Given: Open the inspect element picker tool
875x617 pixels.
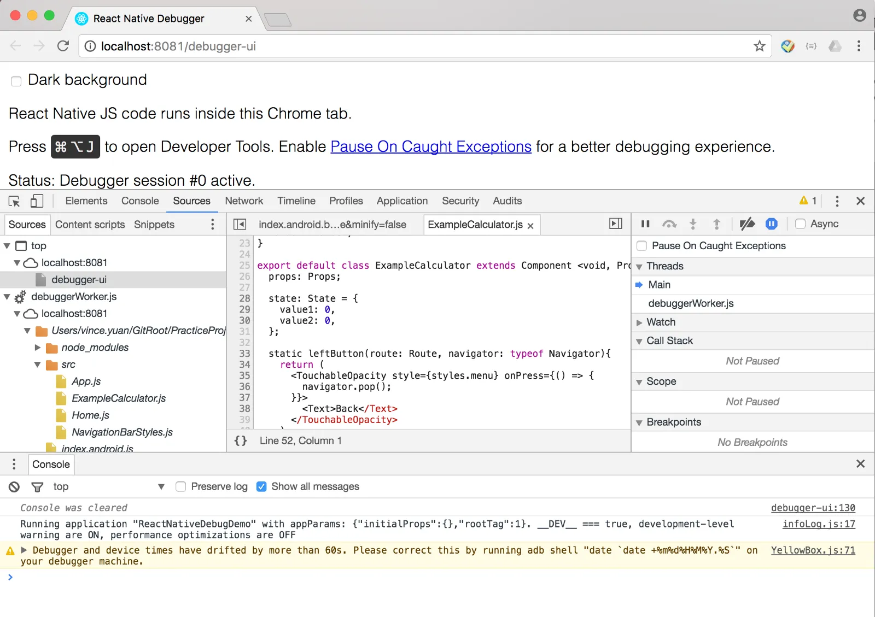Looking at the screenshot, I should (15, 201).
